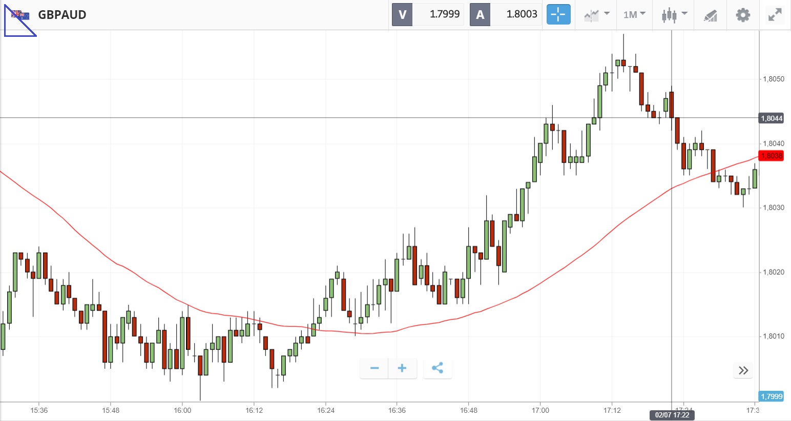791x421 pixels.
Task: Click the GBPAUD flag icon
Action: [20, 15]
